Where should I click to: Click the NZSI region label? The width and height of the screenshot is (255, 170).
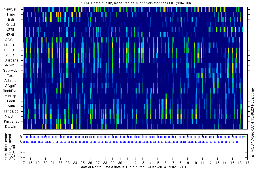click(x=10, y=30)
